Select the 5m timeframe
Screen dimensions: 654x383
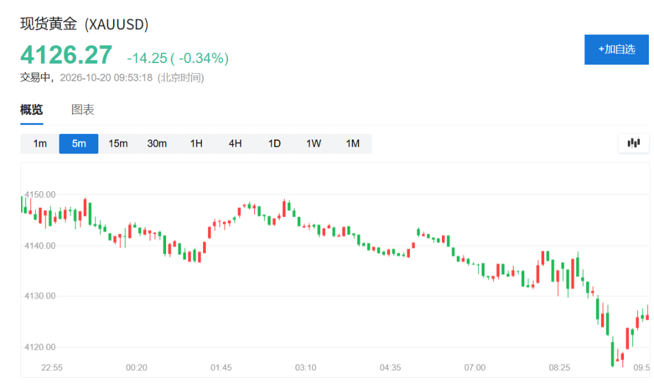(79, 143)
